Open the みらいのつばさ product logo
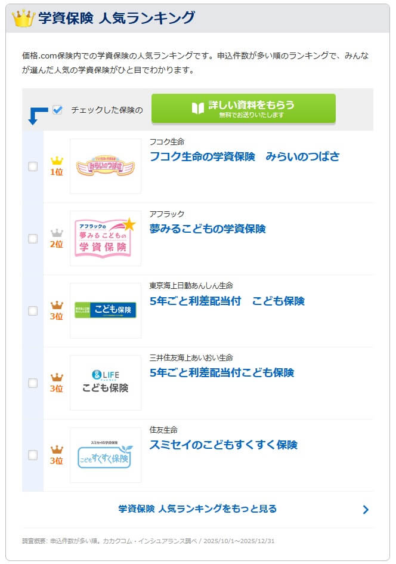Screen dimensions: 396x564 (x=106, y=166)
